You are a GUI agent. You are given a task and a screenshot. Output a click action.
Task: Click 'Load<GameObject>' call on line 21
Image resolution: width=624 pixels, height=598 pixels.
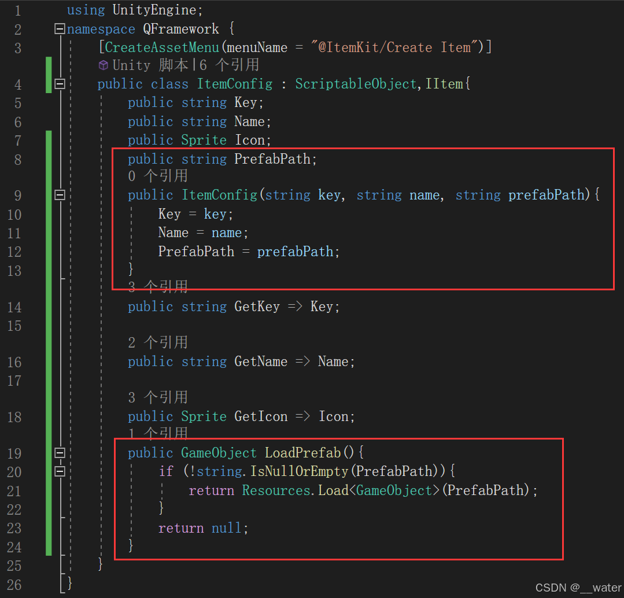point(379,490)
